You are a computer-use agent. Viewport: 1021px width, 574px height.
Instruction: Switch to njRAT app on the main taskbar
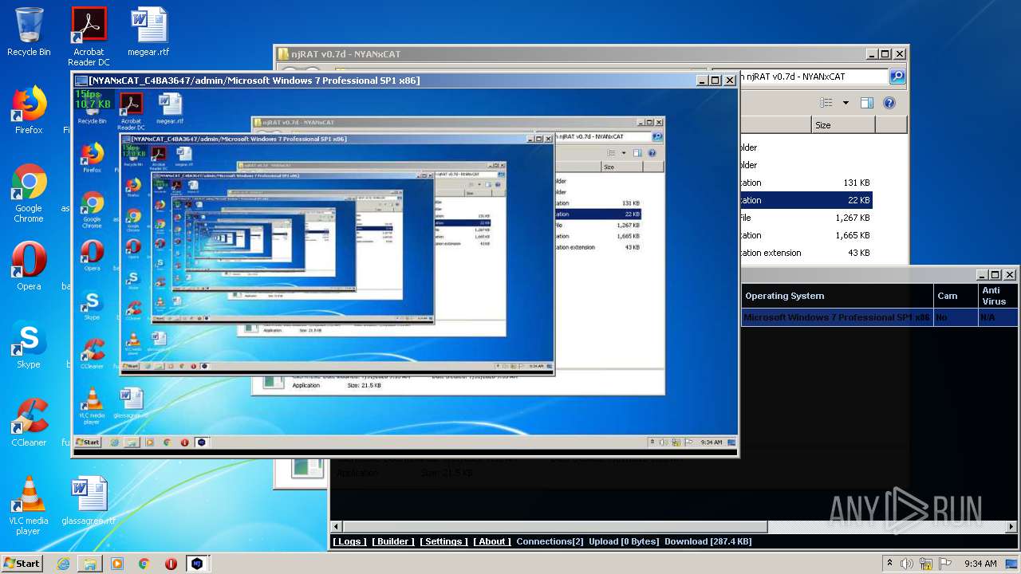pos(197,564)
